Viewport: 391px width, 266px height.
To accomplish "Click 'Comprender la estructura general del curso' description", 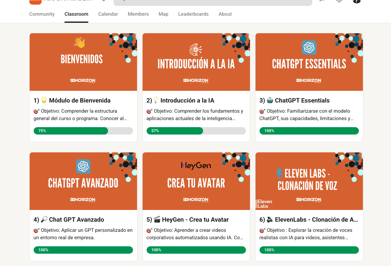I will click(80, 115).
